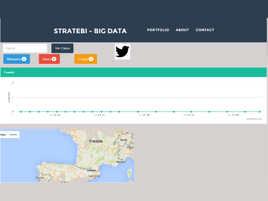The image size is (268, 201).
Task: Click the Retweets count badge
Action: (x=24, y=59)
